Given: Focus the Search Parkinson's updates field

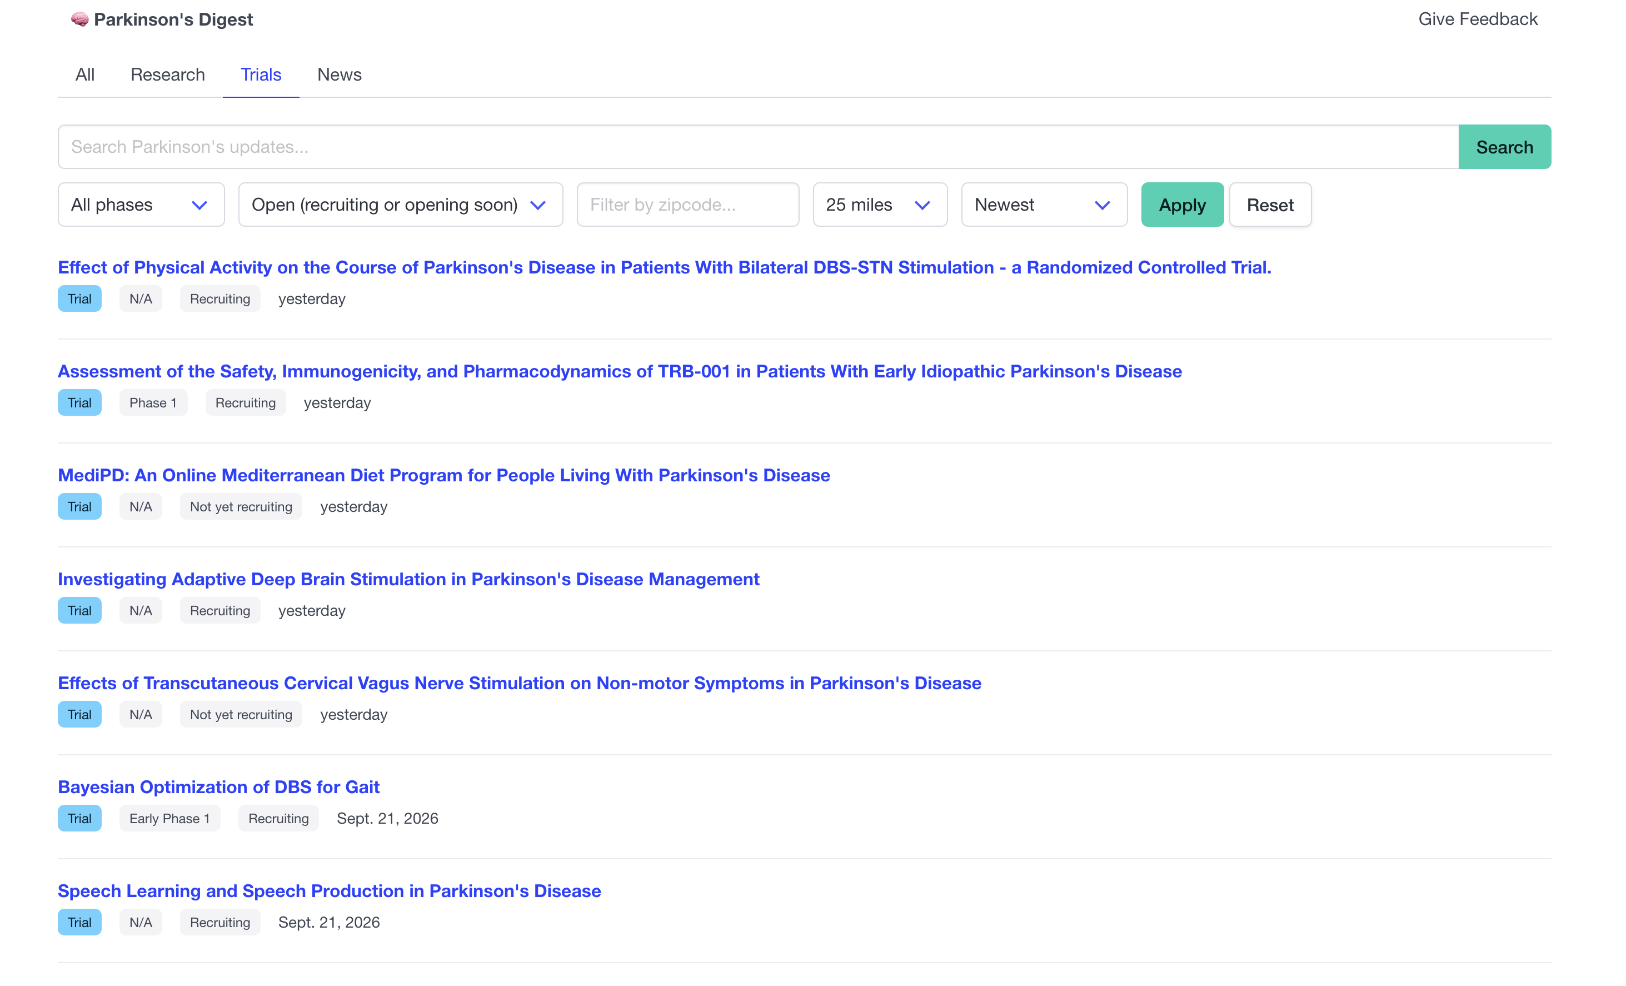Looking at the screenshot, I should click(758, 147).
